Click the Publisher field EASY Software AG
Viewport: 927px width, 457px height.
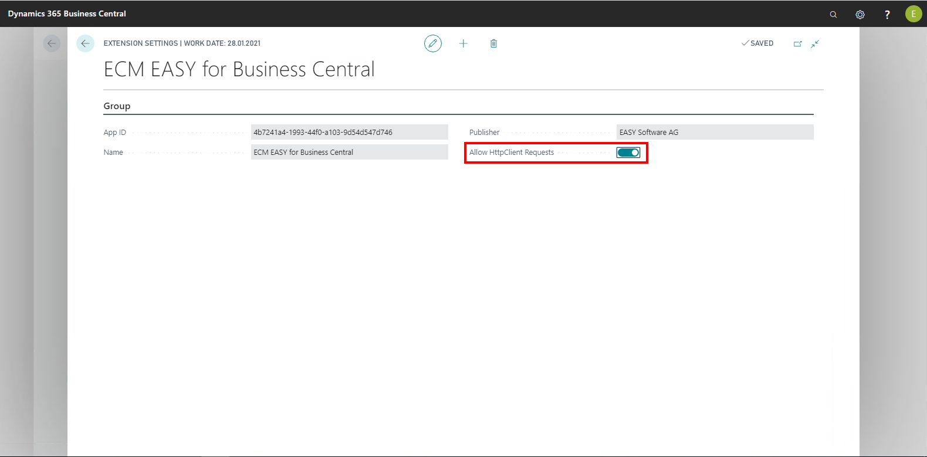(715, 132)
